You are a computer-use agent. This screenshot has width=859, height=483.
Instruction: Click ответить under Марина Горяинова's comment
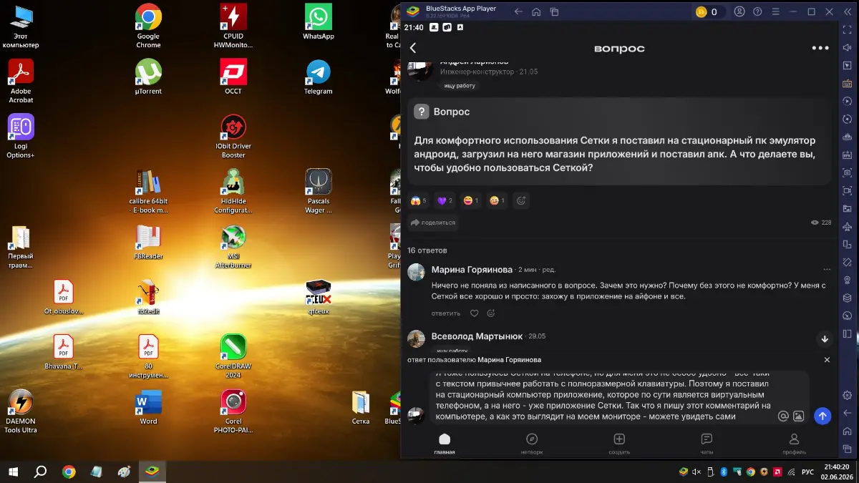pyautogui.click(x=446, y=313)
